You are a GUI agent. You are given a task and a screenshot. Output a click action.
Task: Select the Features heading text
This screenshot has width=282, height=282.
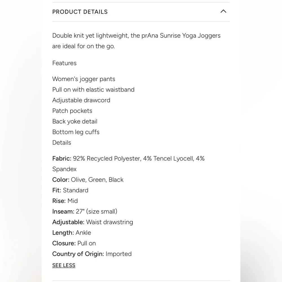point(64,63)
